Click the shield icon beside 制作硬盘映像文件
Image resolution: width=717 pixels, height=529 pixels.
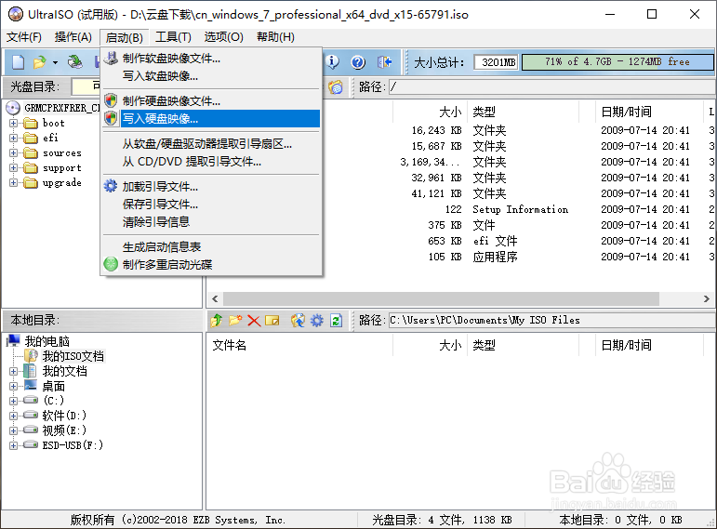[111, 100]
